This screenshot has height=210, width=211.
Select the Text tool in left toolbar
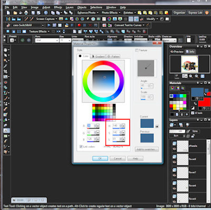click(x=6, y=131)
